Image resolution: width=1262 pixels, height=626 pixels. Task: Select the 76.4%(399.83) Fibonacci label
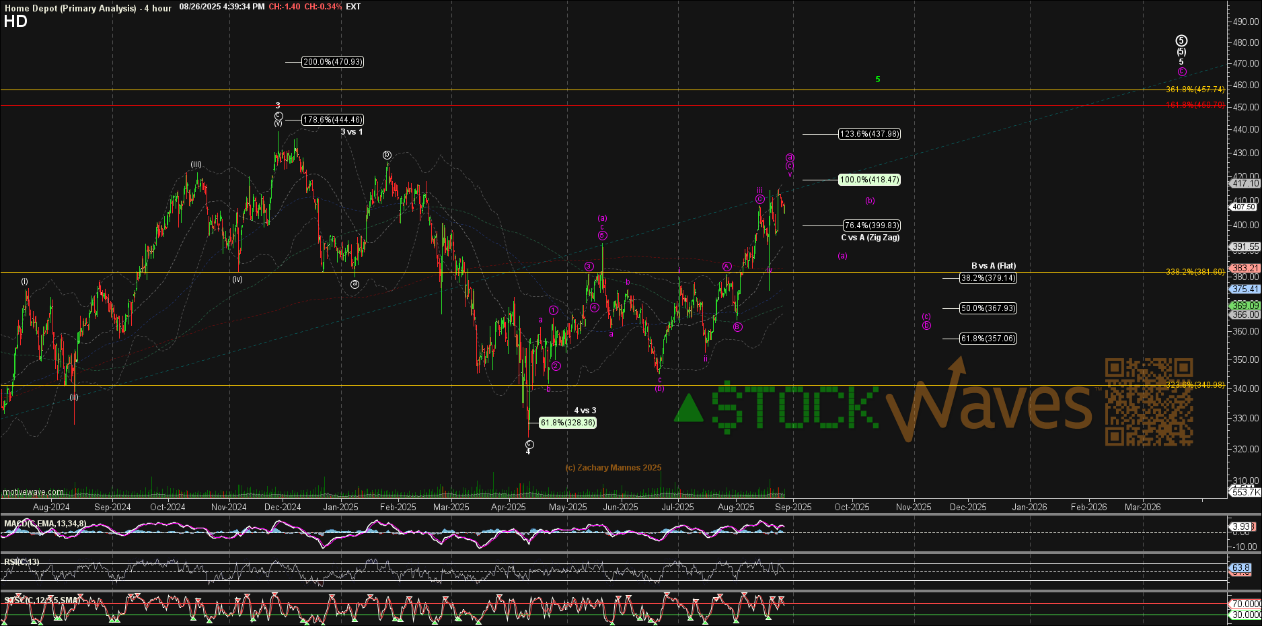[x=872, y=225]
